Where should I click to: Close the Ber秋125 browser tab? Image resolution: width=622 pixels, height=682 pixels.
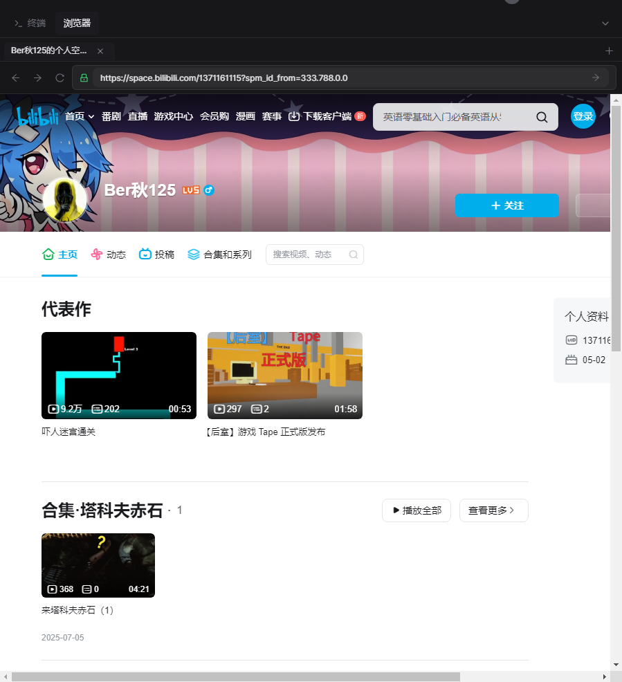[100, 51]
